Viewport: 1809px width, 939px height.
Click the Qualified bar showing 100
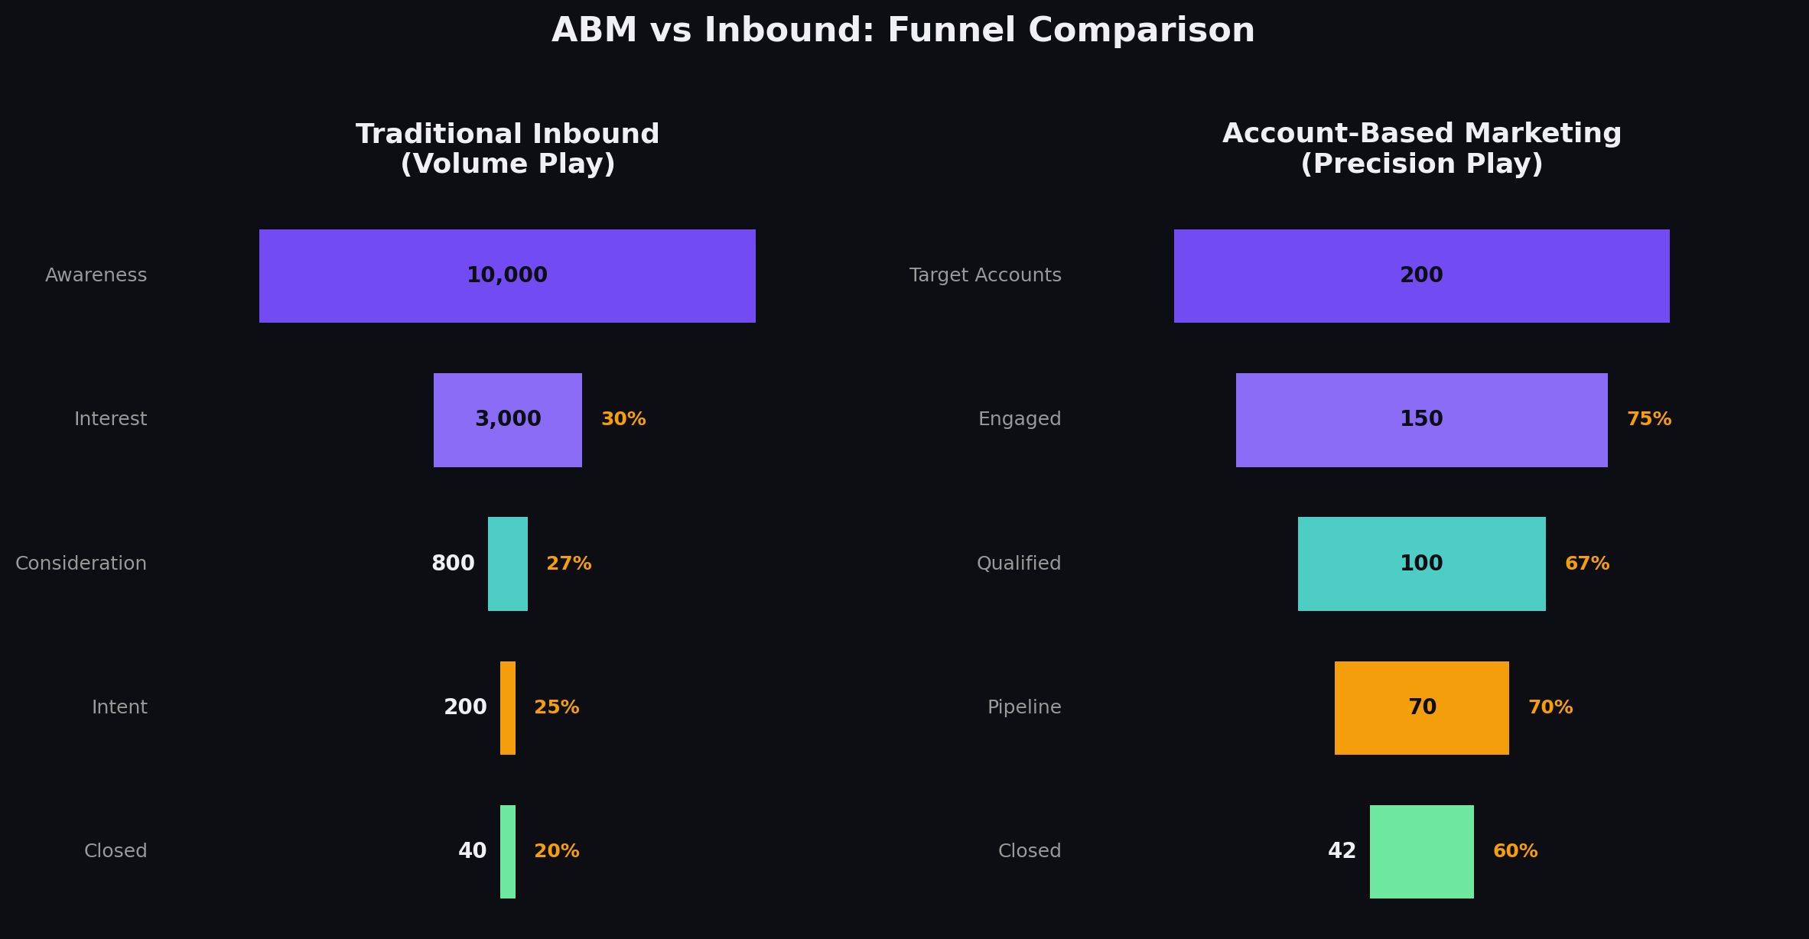click(x=1420, y=563)
